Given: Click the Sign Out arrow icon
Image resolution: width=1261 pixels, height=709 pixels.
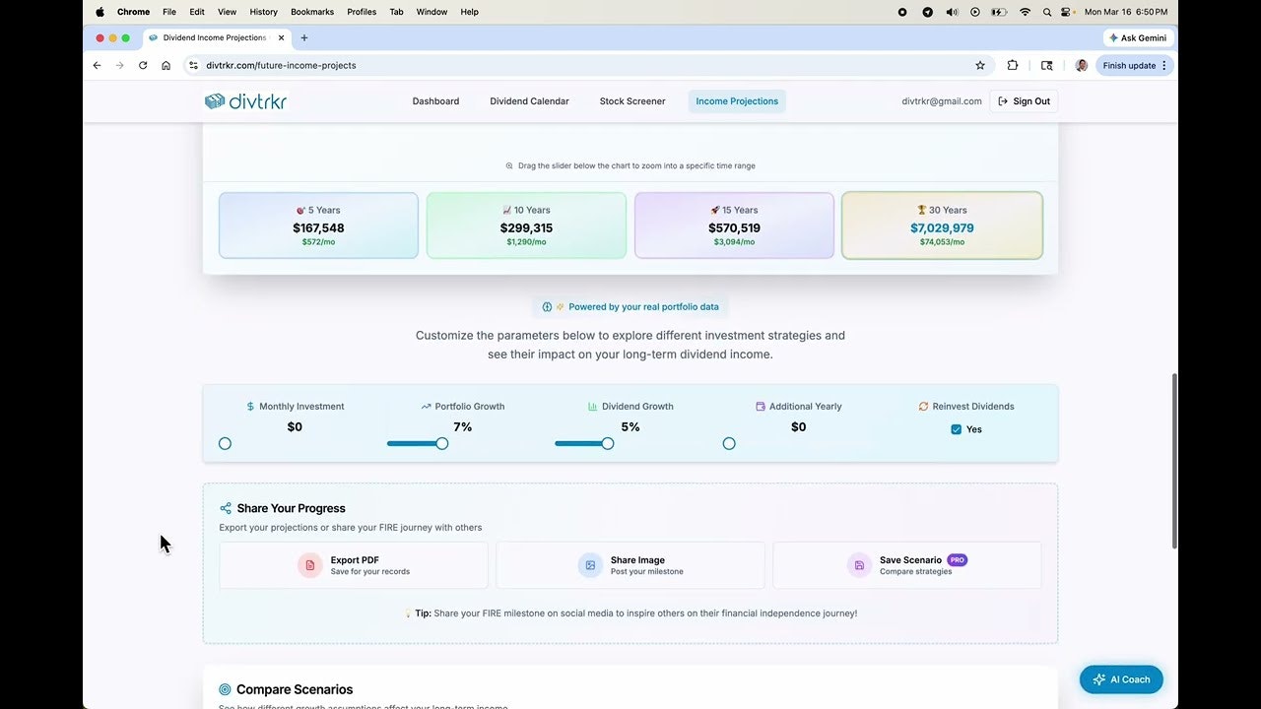Looking at the screenshot, I should [1003, 100].
